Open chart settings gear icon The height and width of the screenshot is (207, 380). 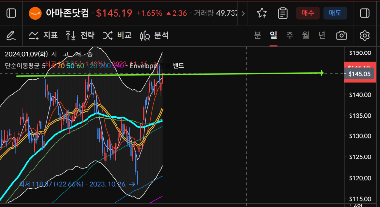364,35
